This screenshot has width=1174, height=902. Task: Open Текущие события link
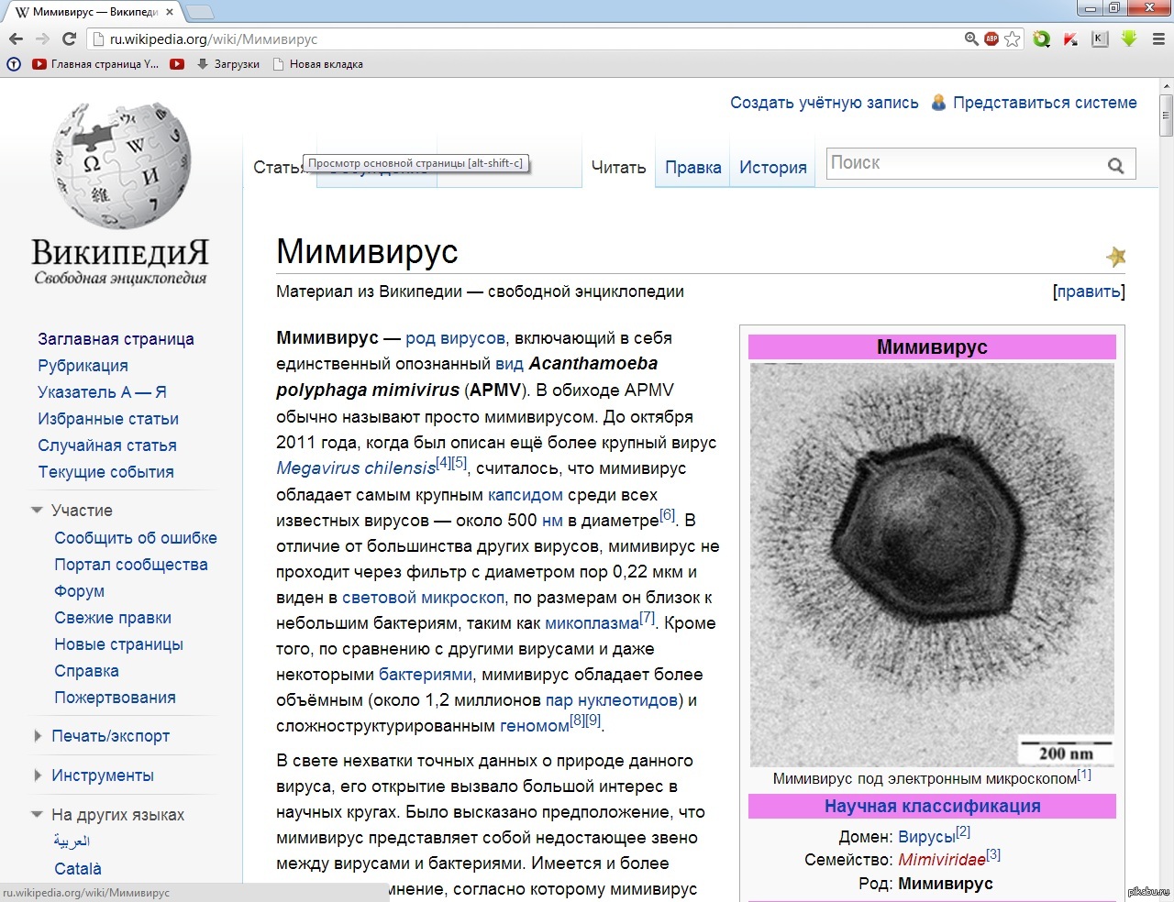[105, 472]
